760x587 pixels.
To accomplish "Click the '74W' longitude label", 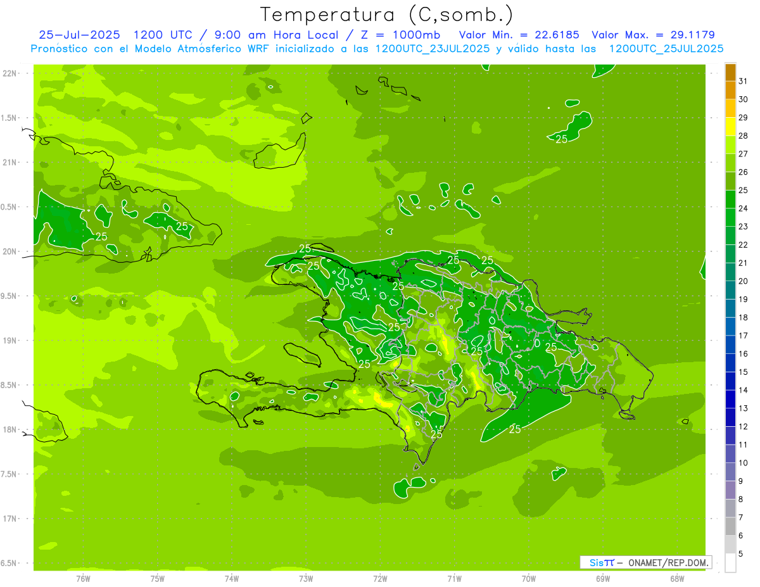I will coord(232,578).
